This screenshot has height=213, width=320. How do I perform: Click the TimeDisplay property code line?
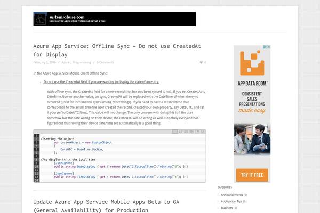[x=121, y=177]
